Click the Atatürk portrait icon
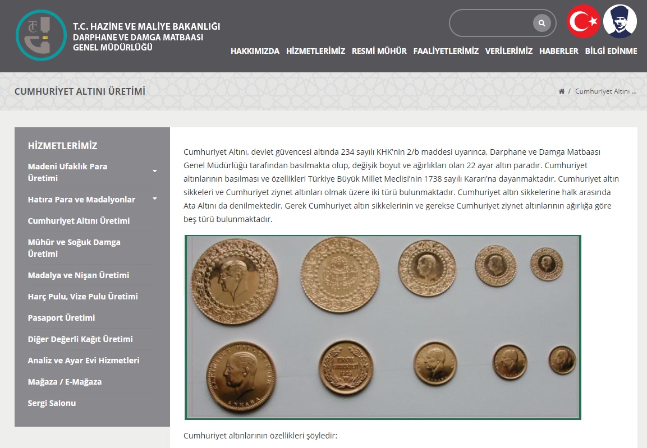The image size is (647, 448). click(620, 22)
